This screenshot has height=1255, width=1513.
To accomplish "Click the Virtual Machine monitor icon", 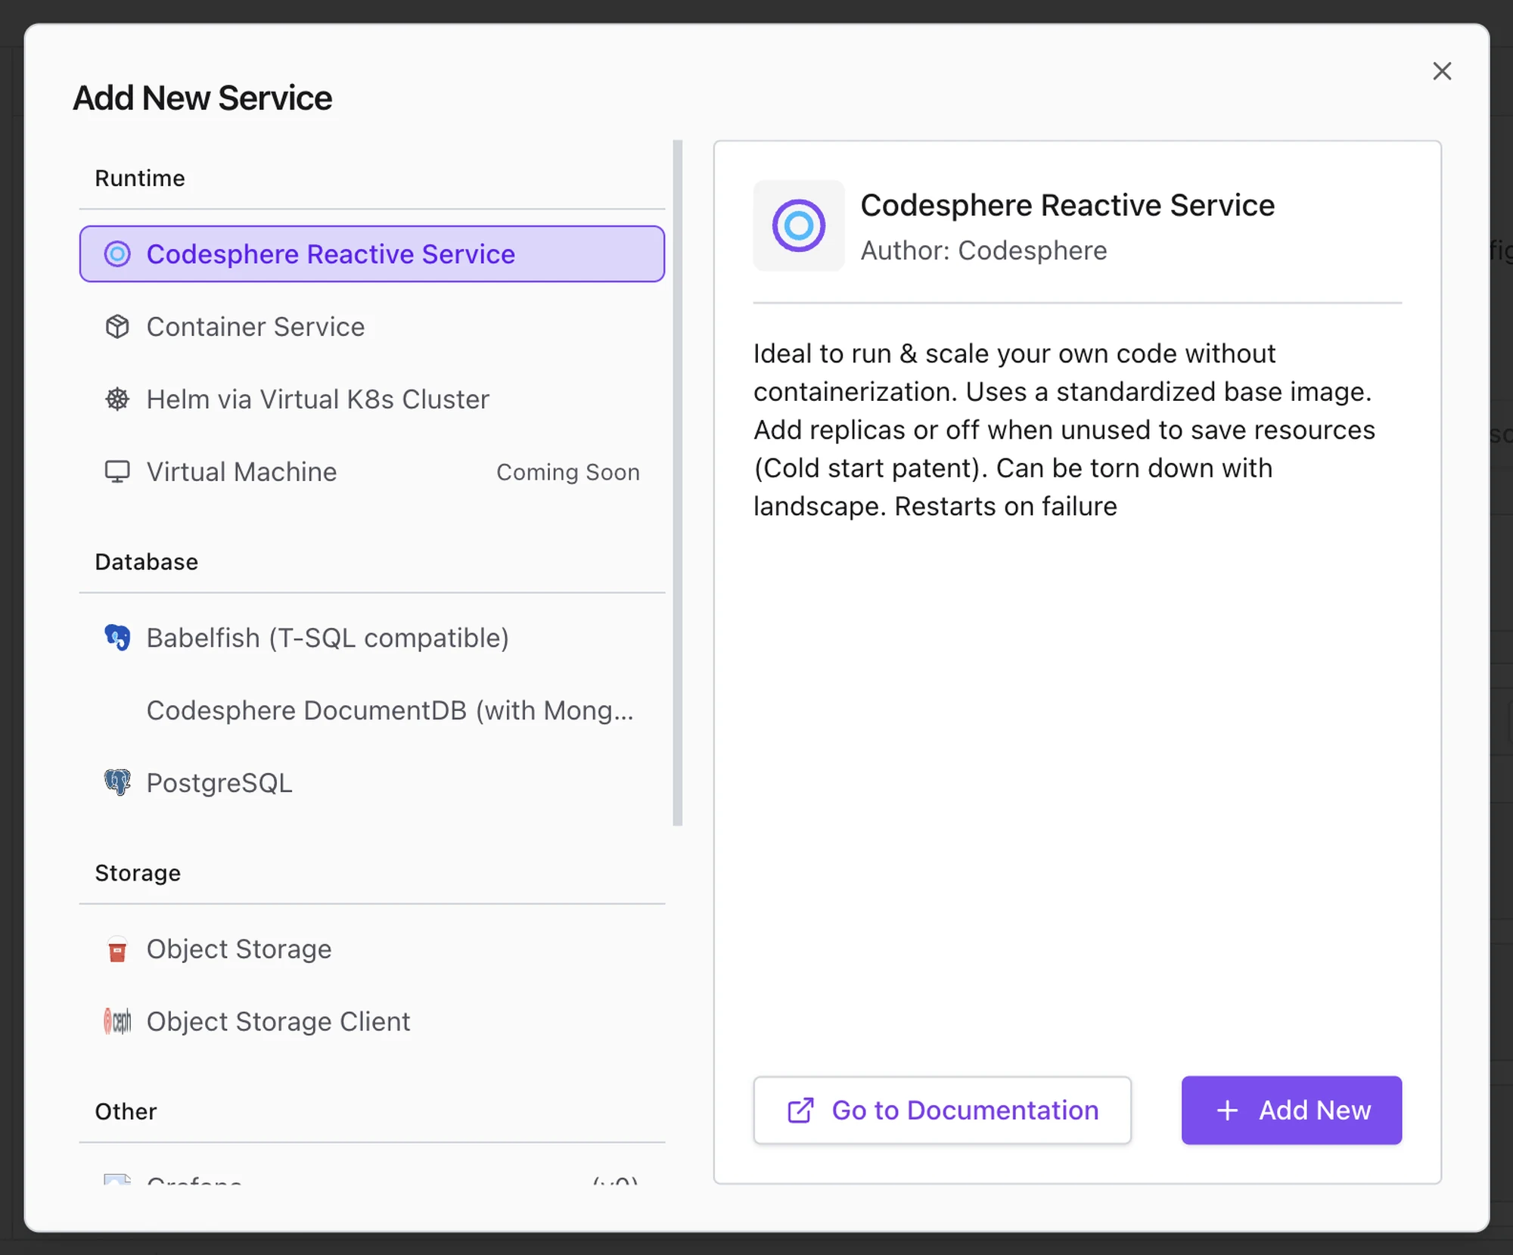I will (x=117, y=472).
